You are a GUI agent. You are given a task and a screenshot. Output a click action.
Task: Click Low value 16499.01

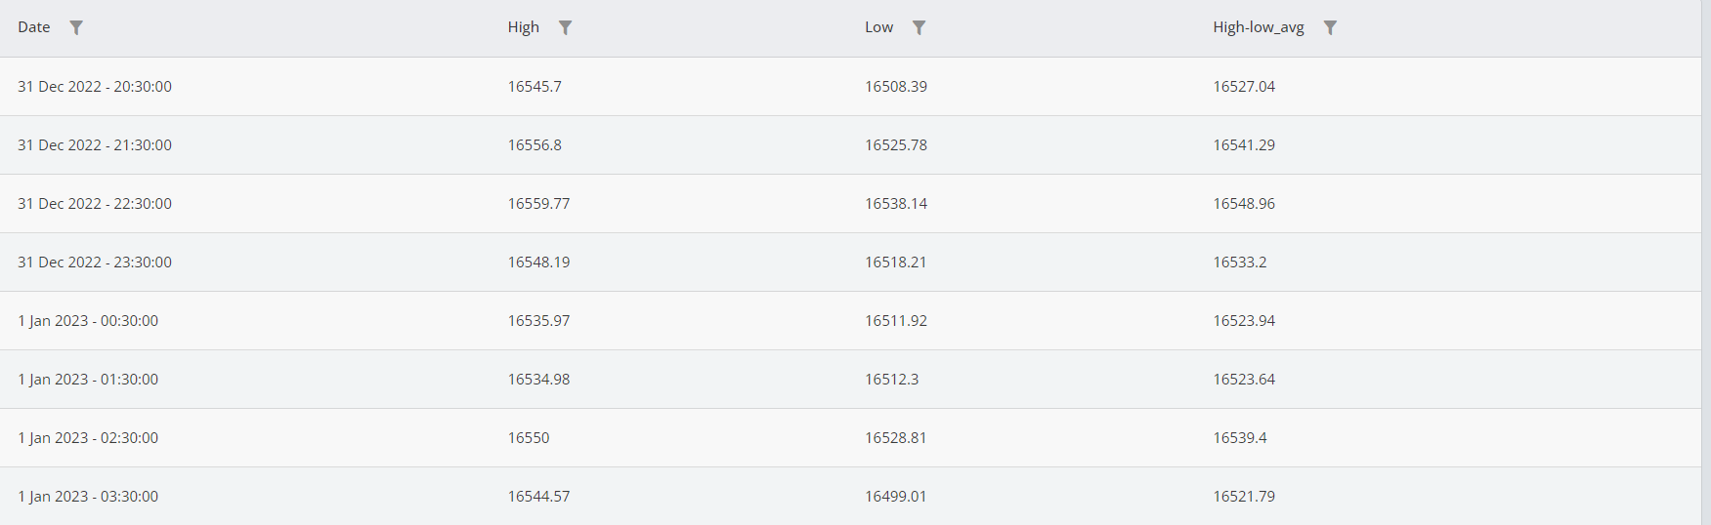(x=895, y=496)
